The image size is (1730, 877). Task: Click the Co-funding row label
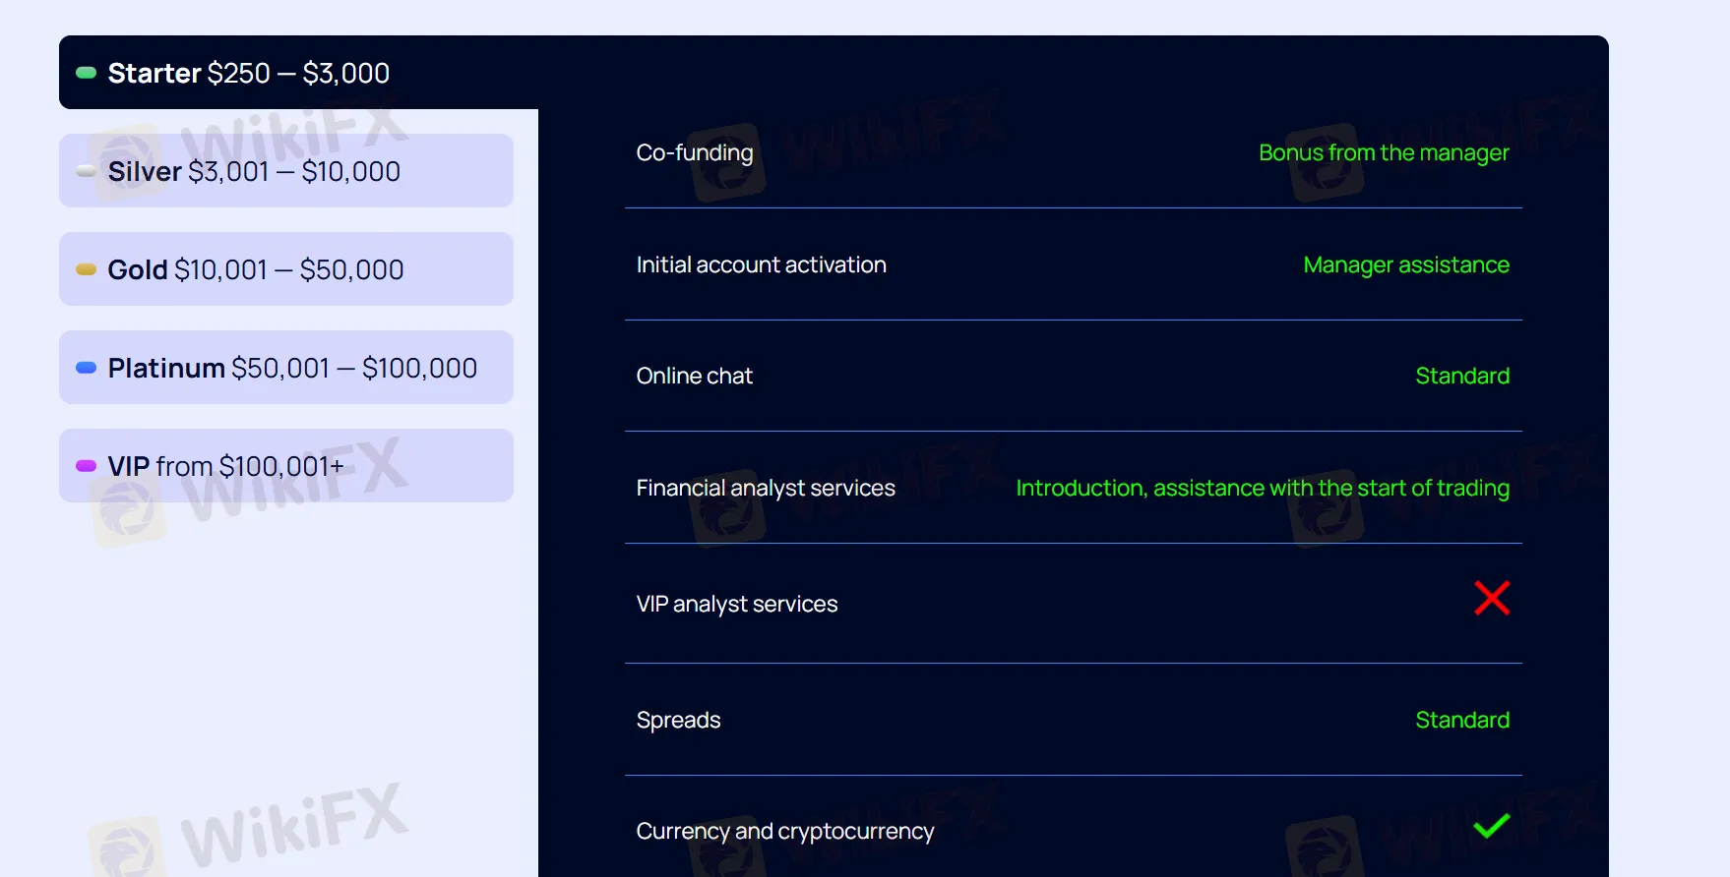[695, 153]
